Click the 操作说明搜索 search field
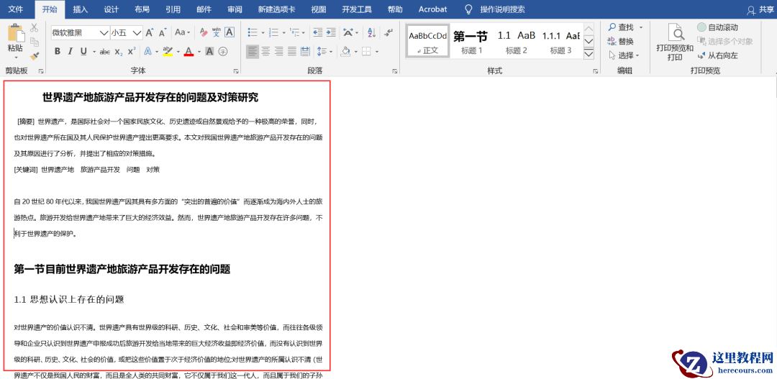This screenshot has height=379, width=777. [502, 9]
